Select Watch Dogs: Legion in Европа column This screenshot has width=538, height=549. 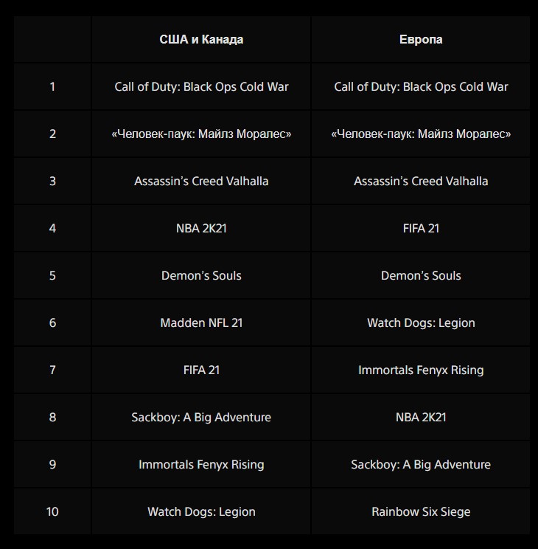tap(421, 322)
